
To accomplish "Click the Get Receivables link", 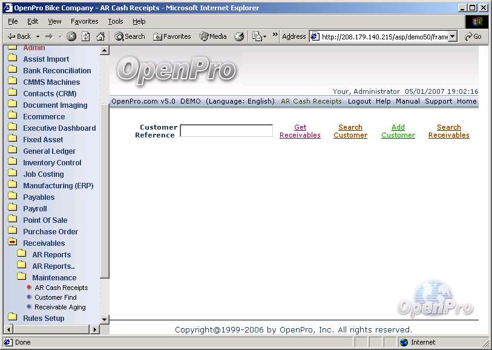I will click(300, 131).
